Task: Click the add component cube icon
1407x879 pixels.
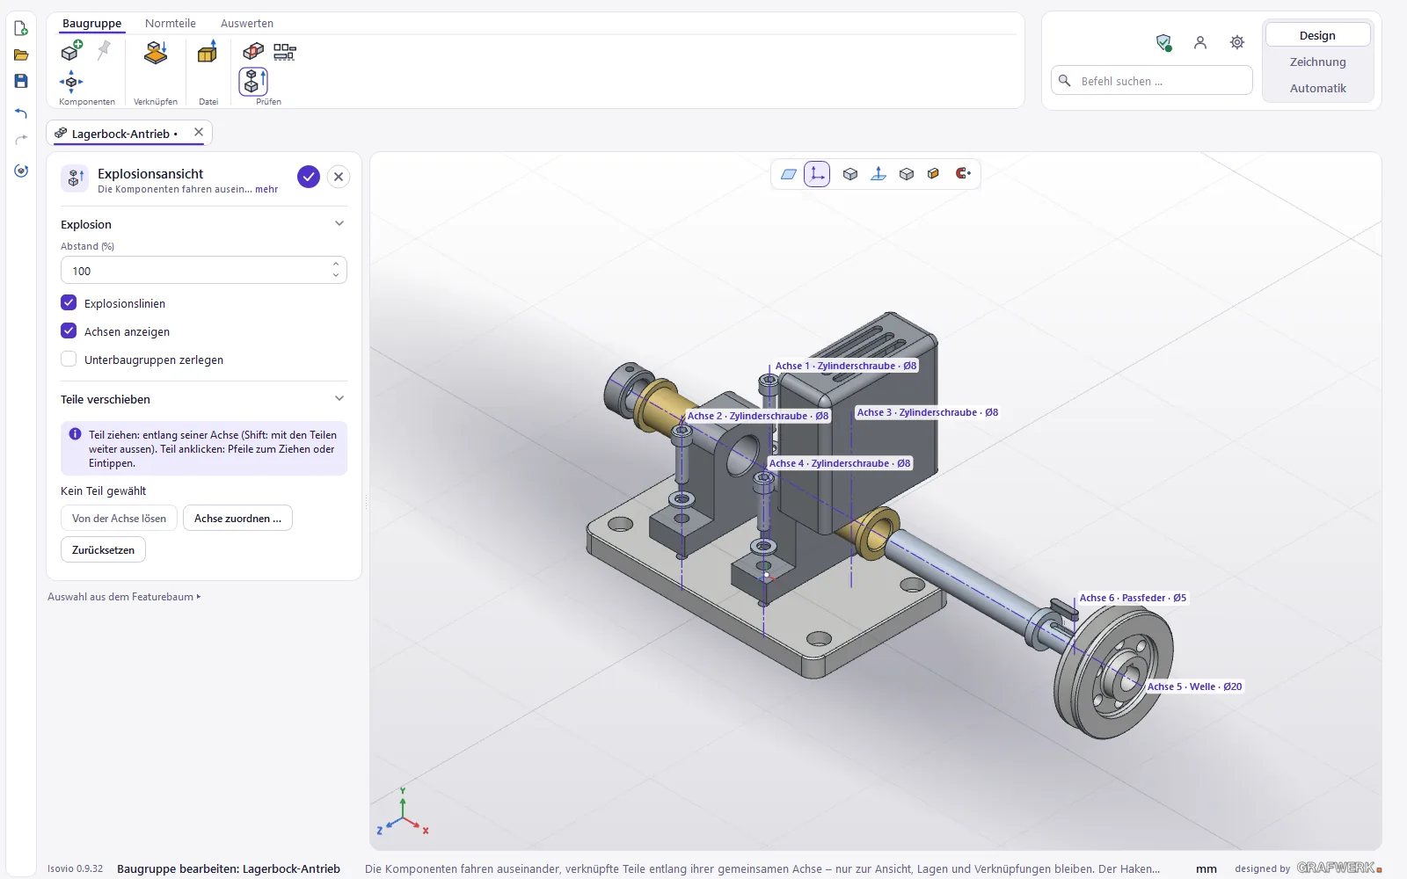Action: [71, 51]
